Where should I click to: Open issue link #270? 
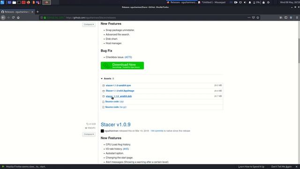pos(128,57)
